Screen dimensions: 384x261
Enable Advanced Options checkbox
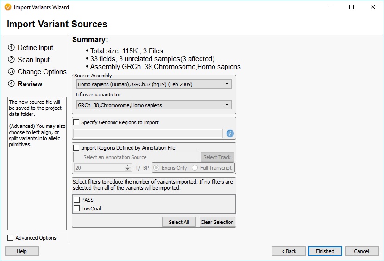10,237
